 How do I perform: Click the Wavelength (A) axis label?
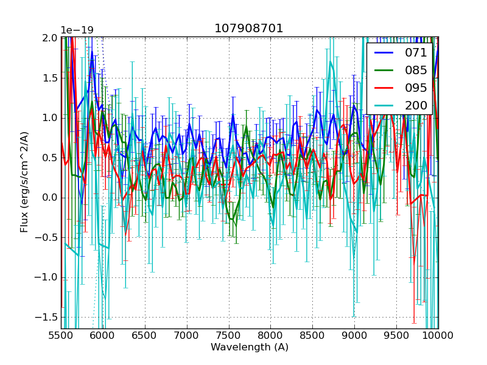click(250, 347)
